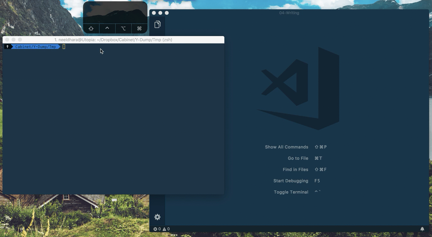Click the Find in Files label
Image resolution: width=432 pixels, height=237 pixels.
point(296,169)
